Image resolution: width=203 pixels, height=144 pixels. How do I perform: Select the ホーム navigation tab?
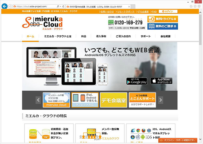point(30,36)
